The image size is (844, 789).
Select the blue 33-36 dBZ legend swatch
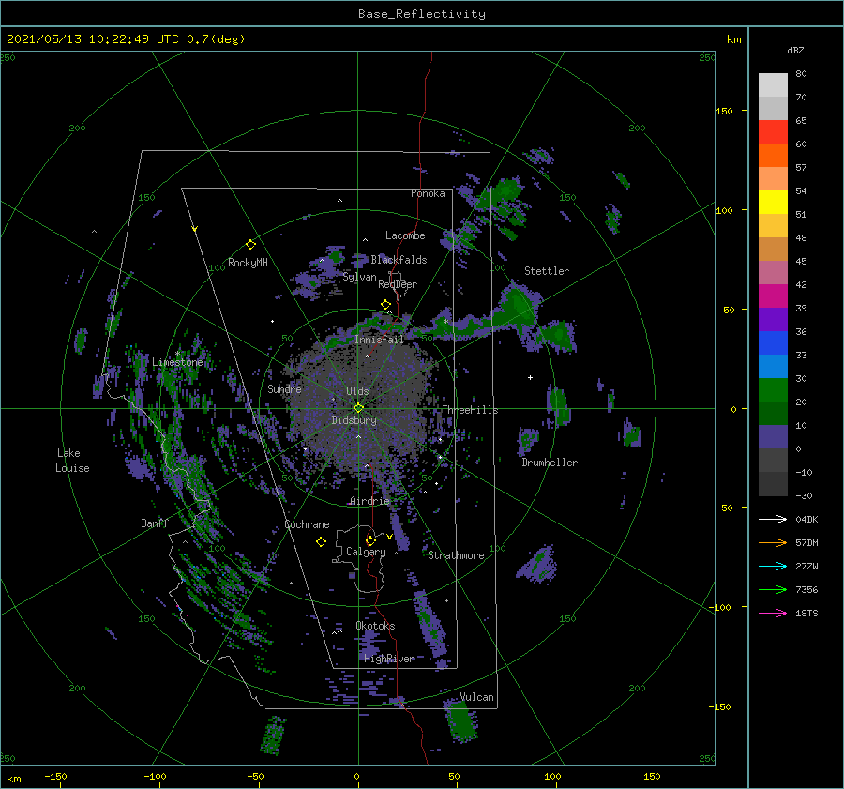[773, 343]
